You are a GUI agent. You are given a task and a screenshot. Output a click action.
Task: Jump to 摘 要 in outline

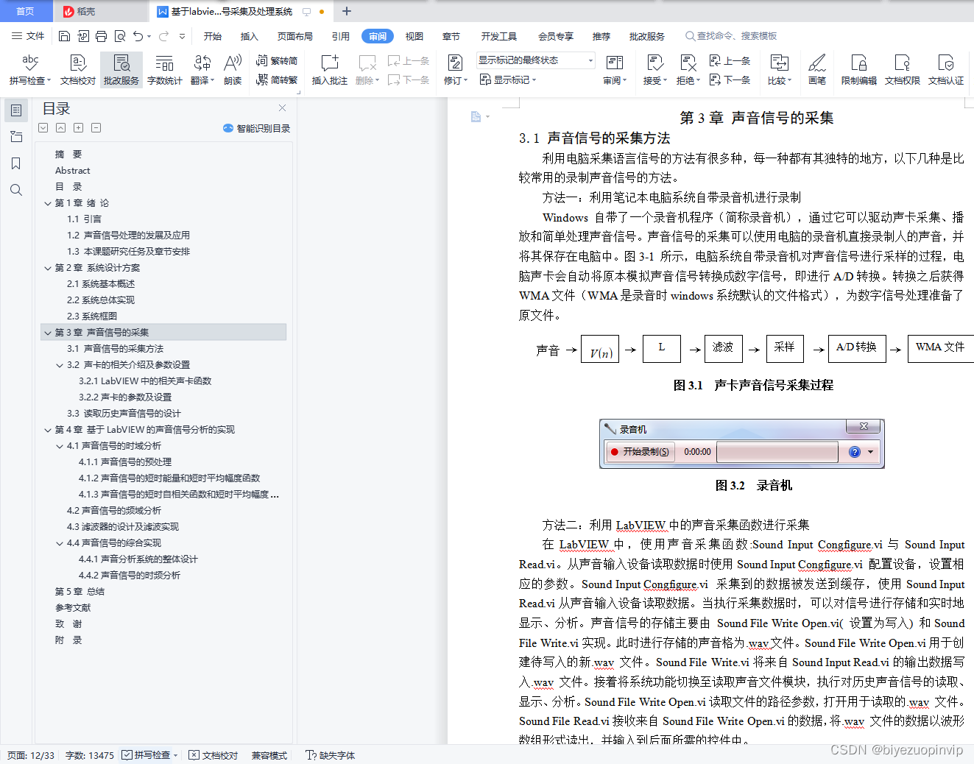[68, 155]
